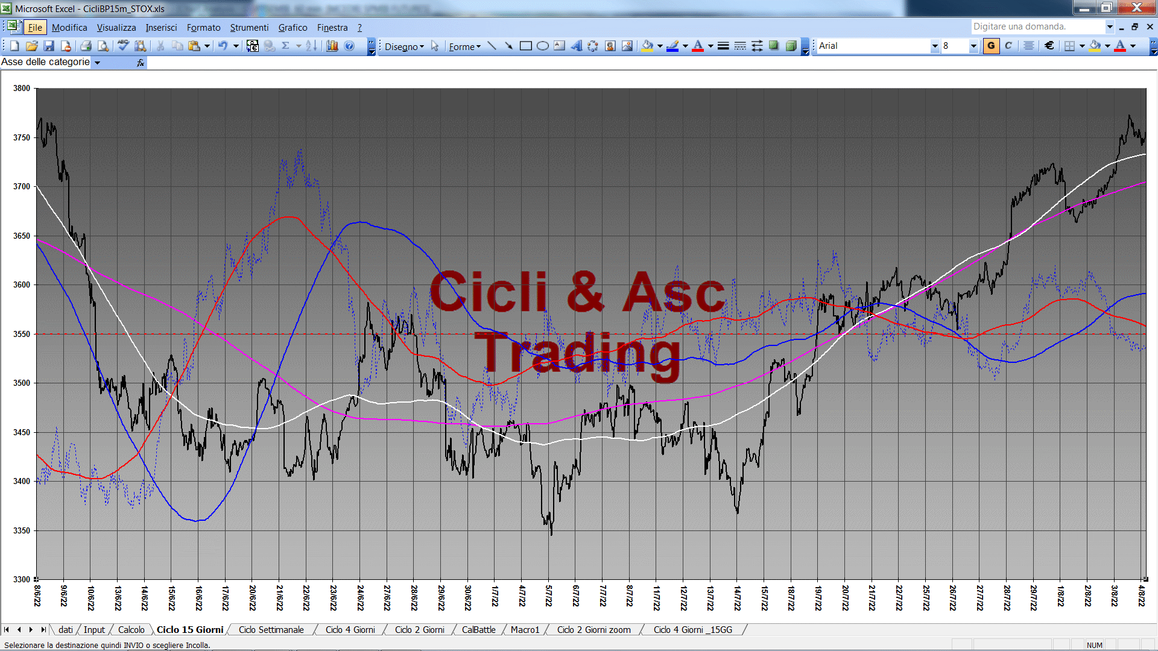The image size is (1158, 651).
Task: Switch to the Ciclo Settimanale sheet
Action: [x=271, y=629]
